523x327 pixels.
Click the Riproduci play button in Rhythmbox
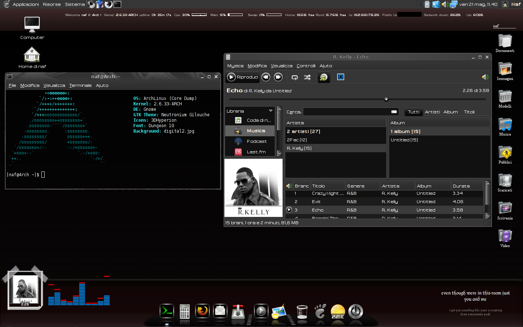click(x=242, y=77)
